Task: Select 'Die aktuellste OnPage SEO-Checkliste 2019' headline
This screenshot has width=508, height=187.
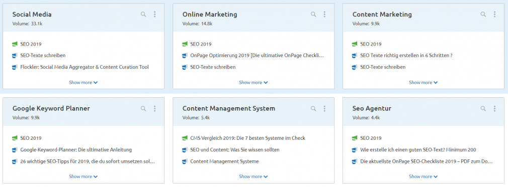Action: pos(427,161)
